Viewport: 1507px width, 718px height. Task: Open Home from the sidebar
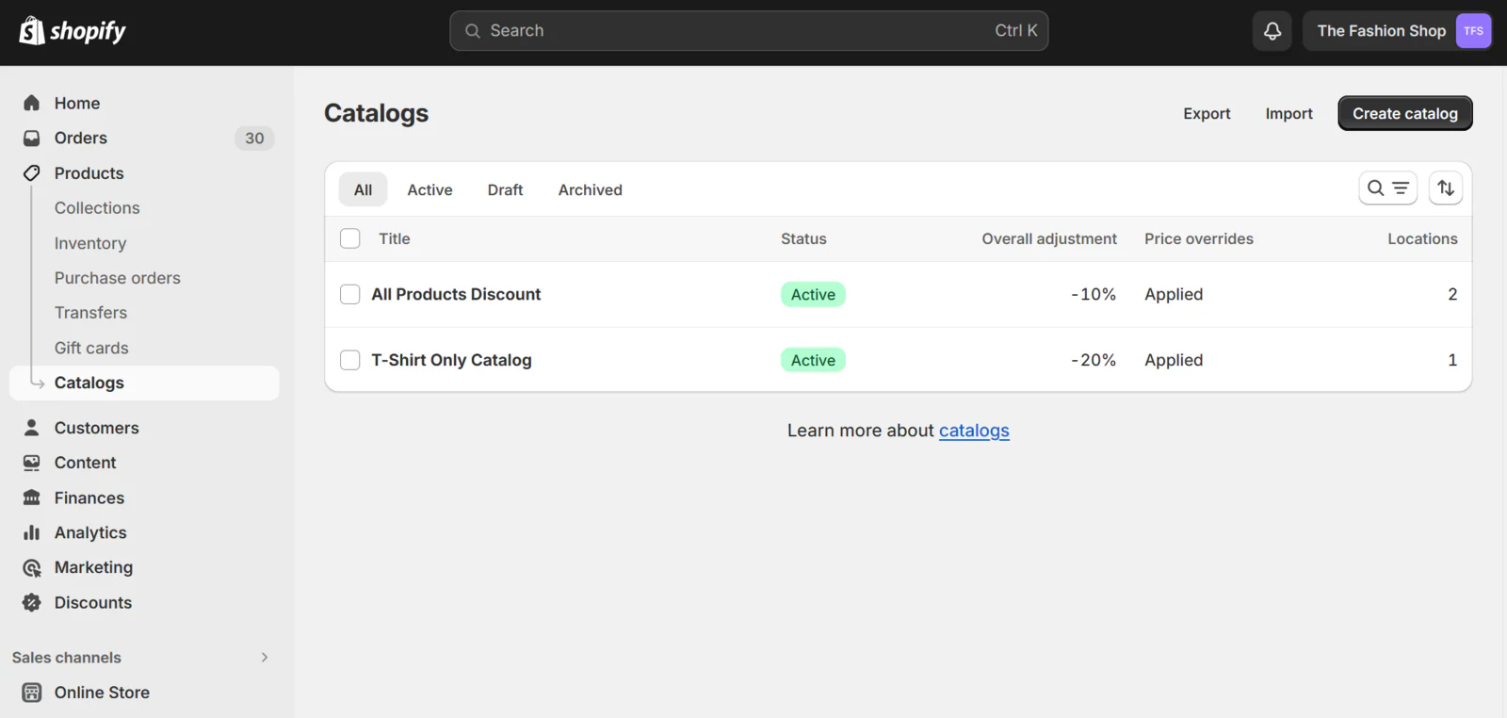click(x=76, y=104)
